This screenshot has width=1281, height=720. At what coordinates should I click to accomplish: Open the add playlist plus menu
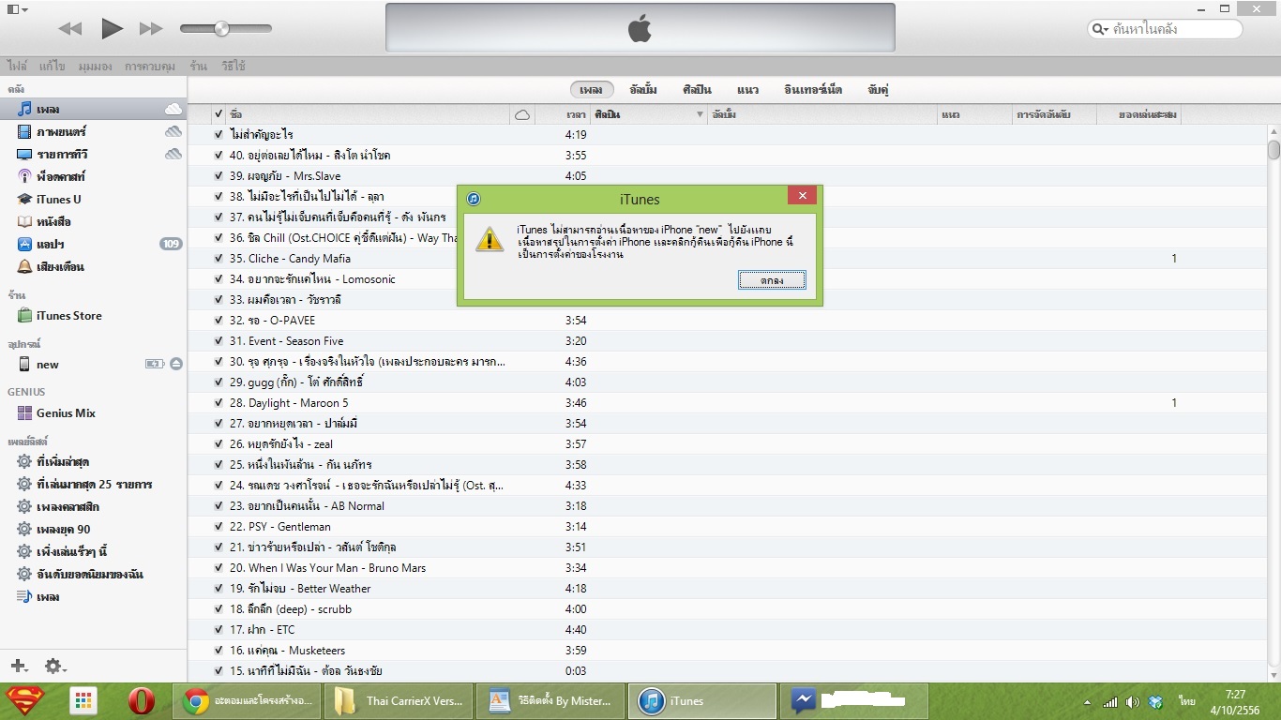pos(19,666)
